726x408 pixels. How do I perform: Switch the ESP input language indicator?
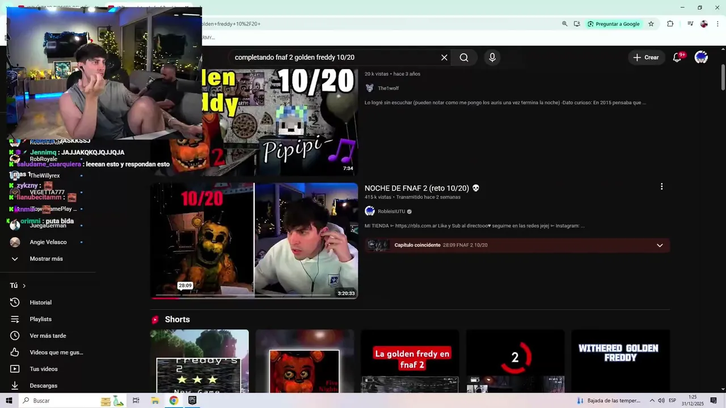[x=673, y=401]
